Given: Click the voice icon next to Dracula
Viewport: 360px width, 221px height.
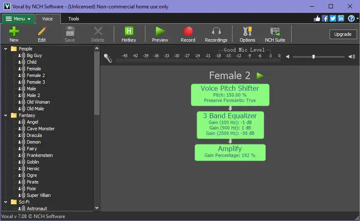Looking at the screenshot, I should pos(21,135).
